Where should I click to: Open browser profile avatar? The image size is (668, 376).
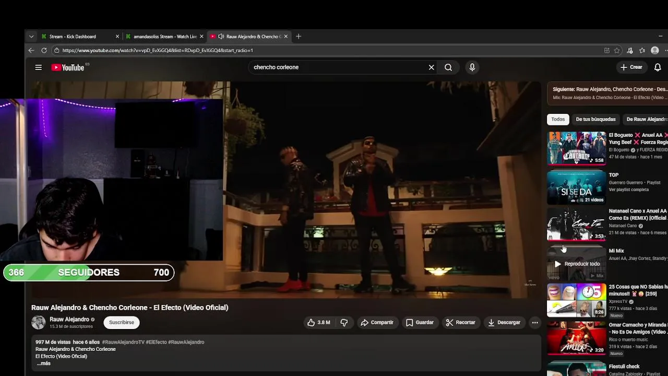click(655, 51)
